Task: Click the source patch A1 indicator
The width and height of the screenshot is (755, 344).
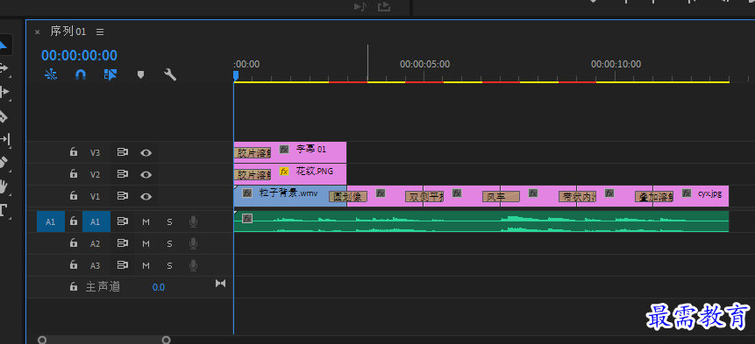Action: click(x=51, y=221)
